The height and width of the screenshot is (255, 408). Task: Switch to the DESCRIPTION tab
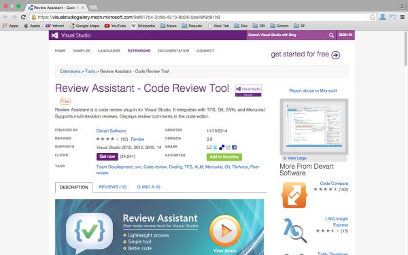coord(74,188)
